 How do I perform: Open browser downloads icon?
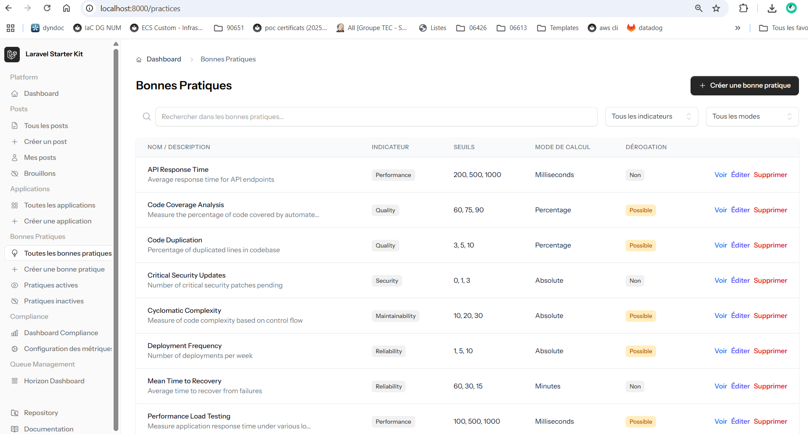pyautogui.click(x=772, y=8)
